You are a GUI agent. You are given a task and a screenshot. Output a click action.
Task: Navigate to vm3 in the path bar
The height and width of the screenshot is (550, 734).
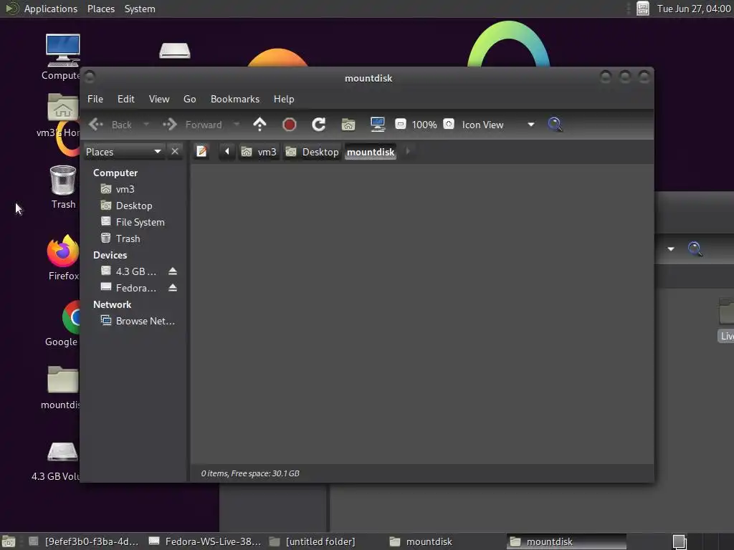[259, 152]
